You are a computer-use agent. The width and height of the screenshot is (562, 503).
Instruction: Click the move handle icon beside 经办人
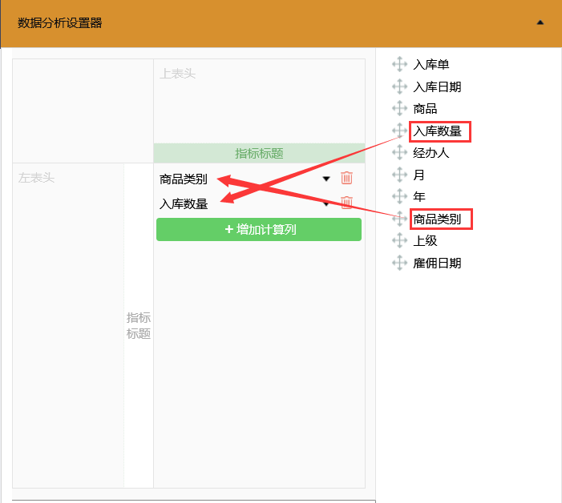399,152
